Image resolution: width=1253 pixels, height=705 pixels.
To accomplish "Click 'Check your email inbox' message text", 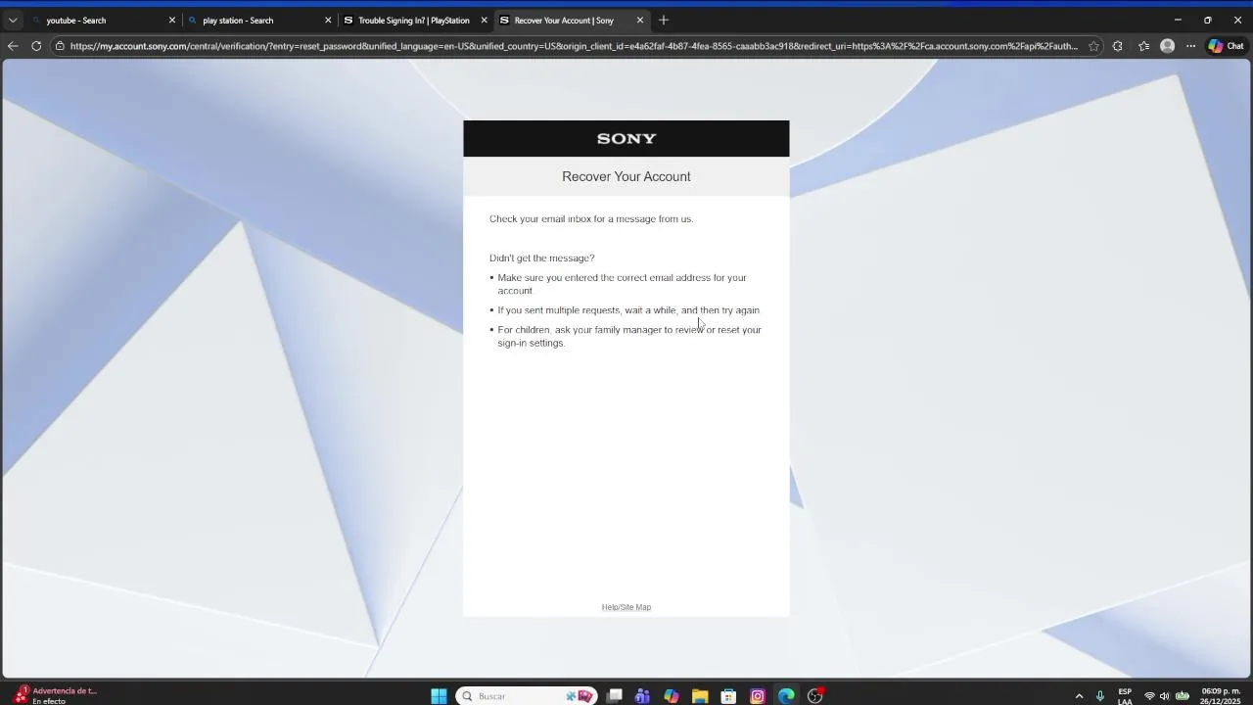I will [591, 218].
